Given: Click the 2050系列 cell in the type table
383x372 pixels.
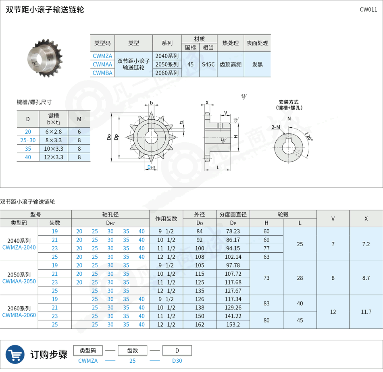Looking at the screenshot, I should [x=167, y=64].
